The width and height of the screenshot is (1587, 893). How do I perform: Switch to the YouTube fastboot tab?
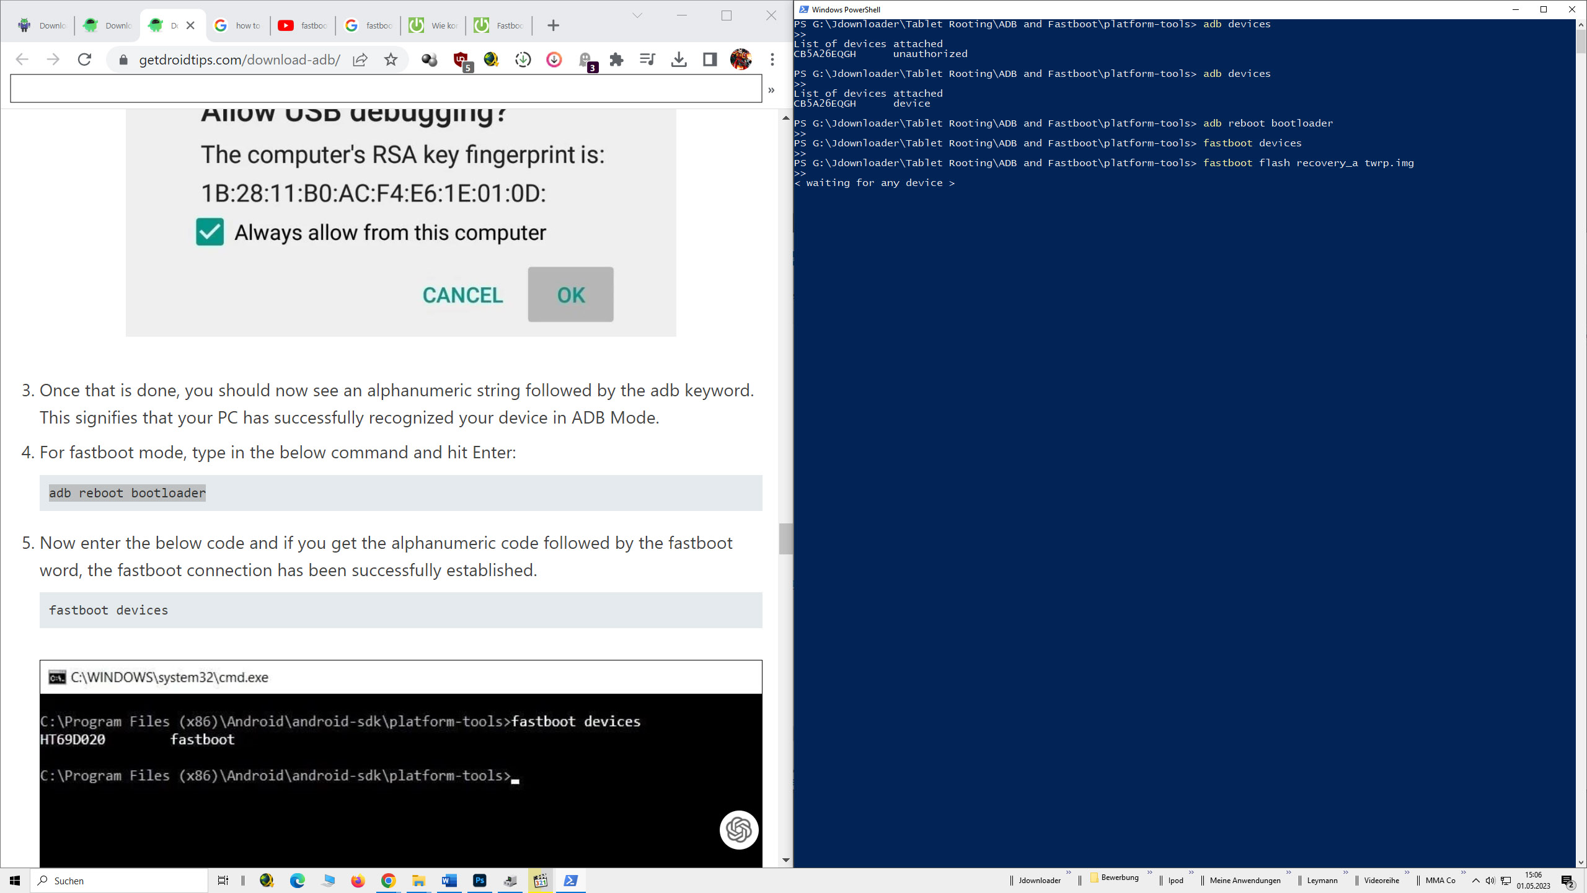click(x=303, y=25)
